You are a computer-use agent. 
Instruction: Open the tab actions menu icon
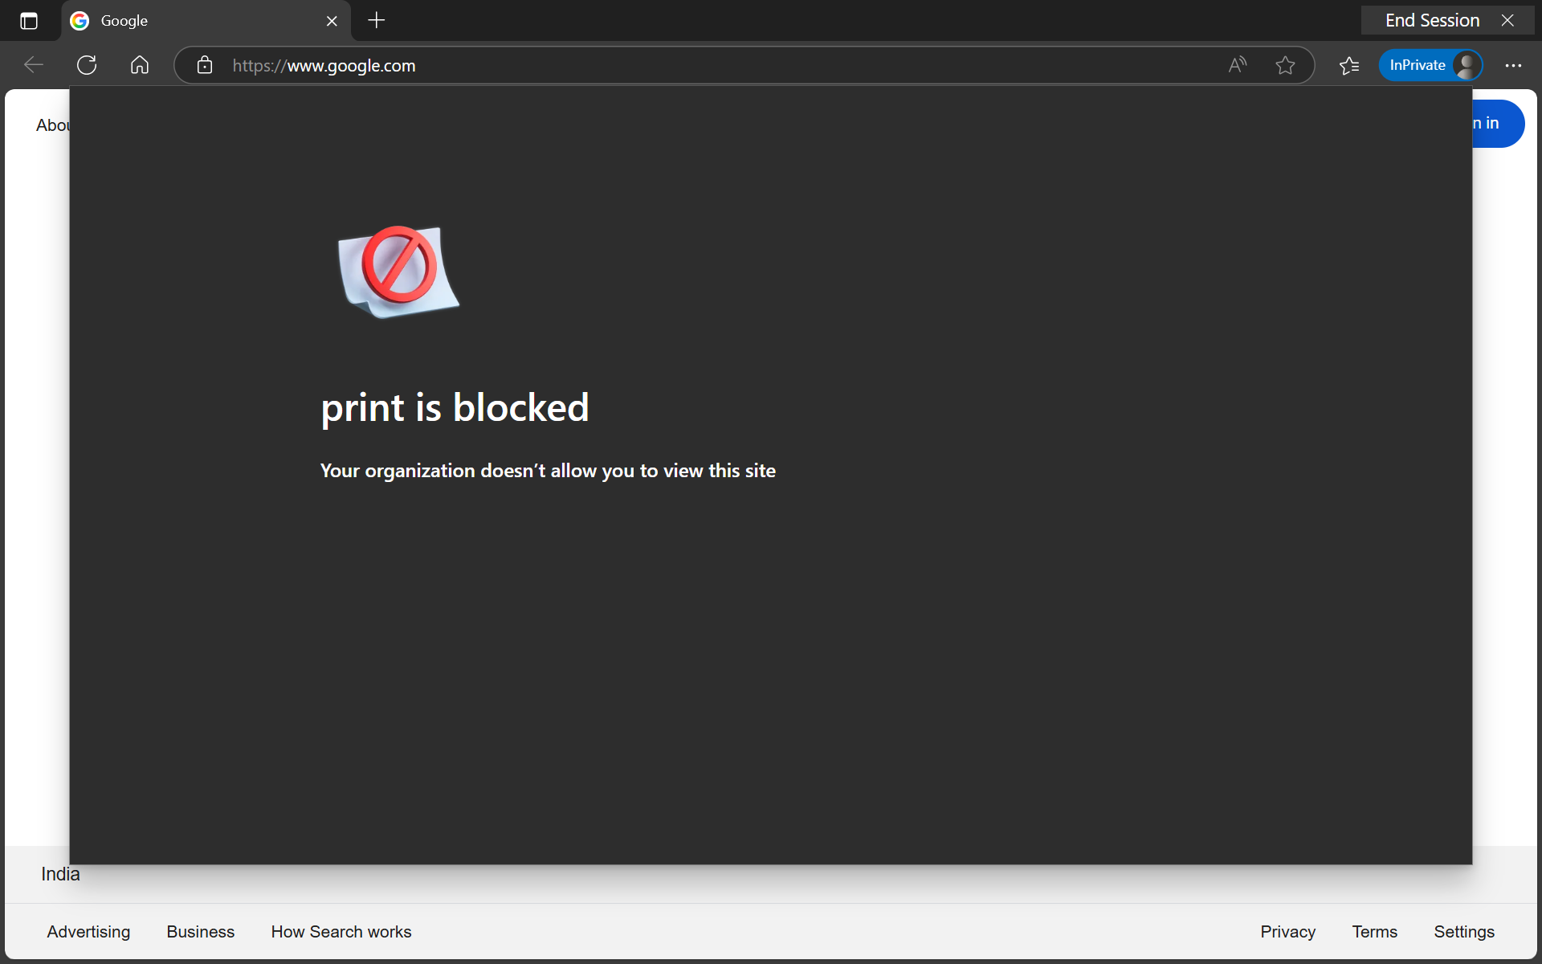[29, 21]
